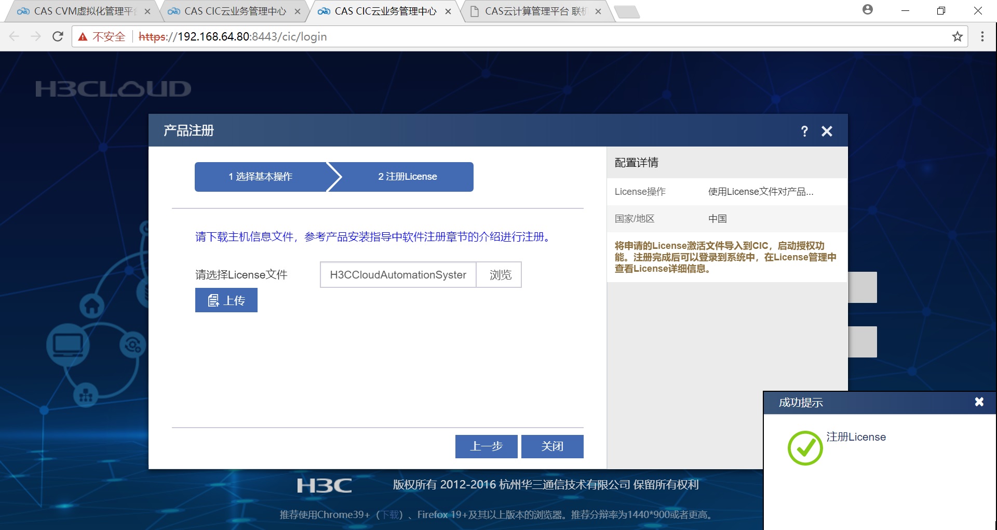Click the browser forward arrow

coord(36,36)
